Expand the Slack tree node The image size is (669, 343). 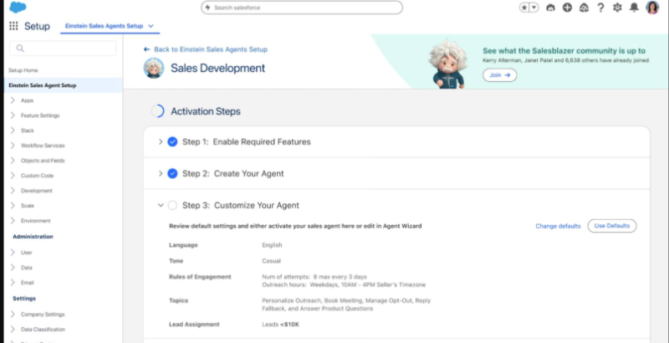(x=13, y=131)
